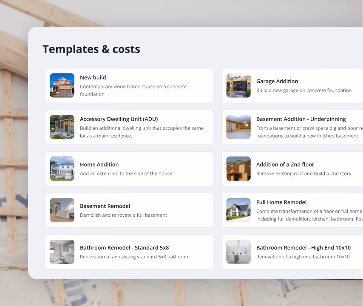Click 'Add an extension to the side' text

126,173
